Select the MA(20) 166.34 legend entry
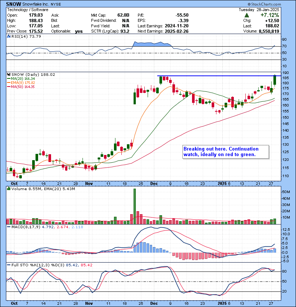296x307 pixels. (x=21, y=79)
